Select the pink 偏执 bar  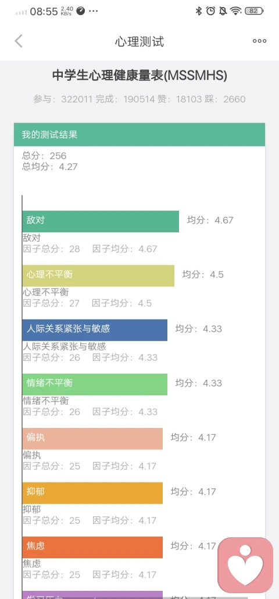pos(93,438)
